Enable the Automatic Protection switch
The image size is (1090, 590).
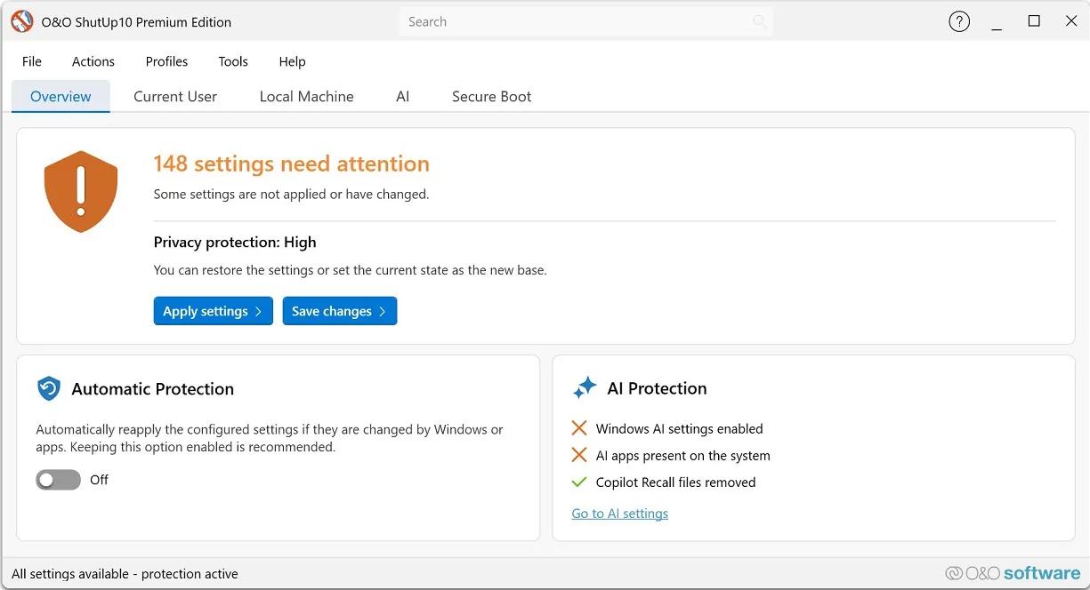[x=58, y=480]
